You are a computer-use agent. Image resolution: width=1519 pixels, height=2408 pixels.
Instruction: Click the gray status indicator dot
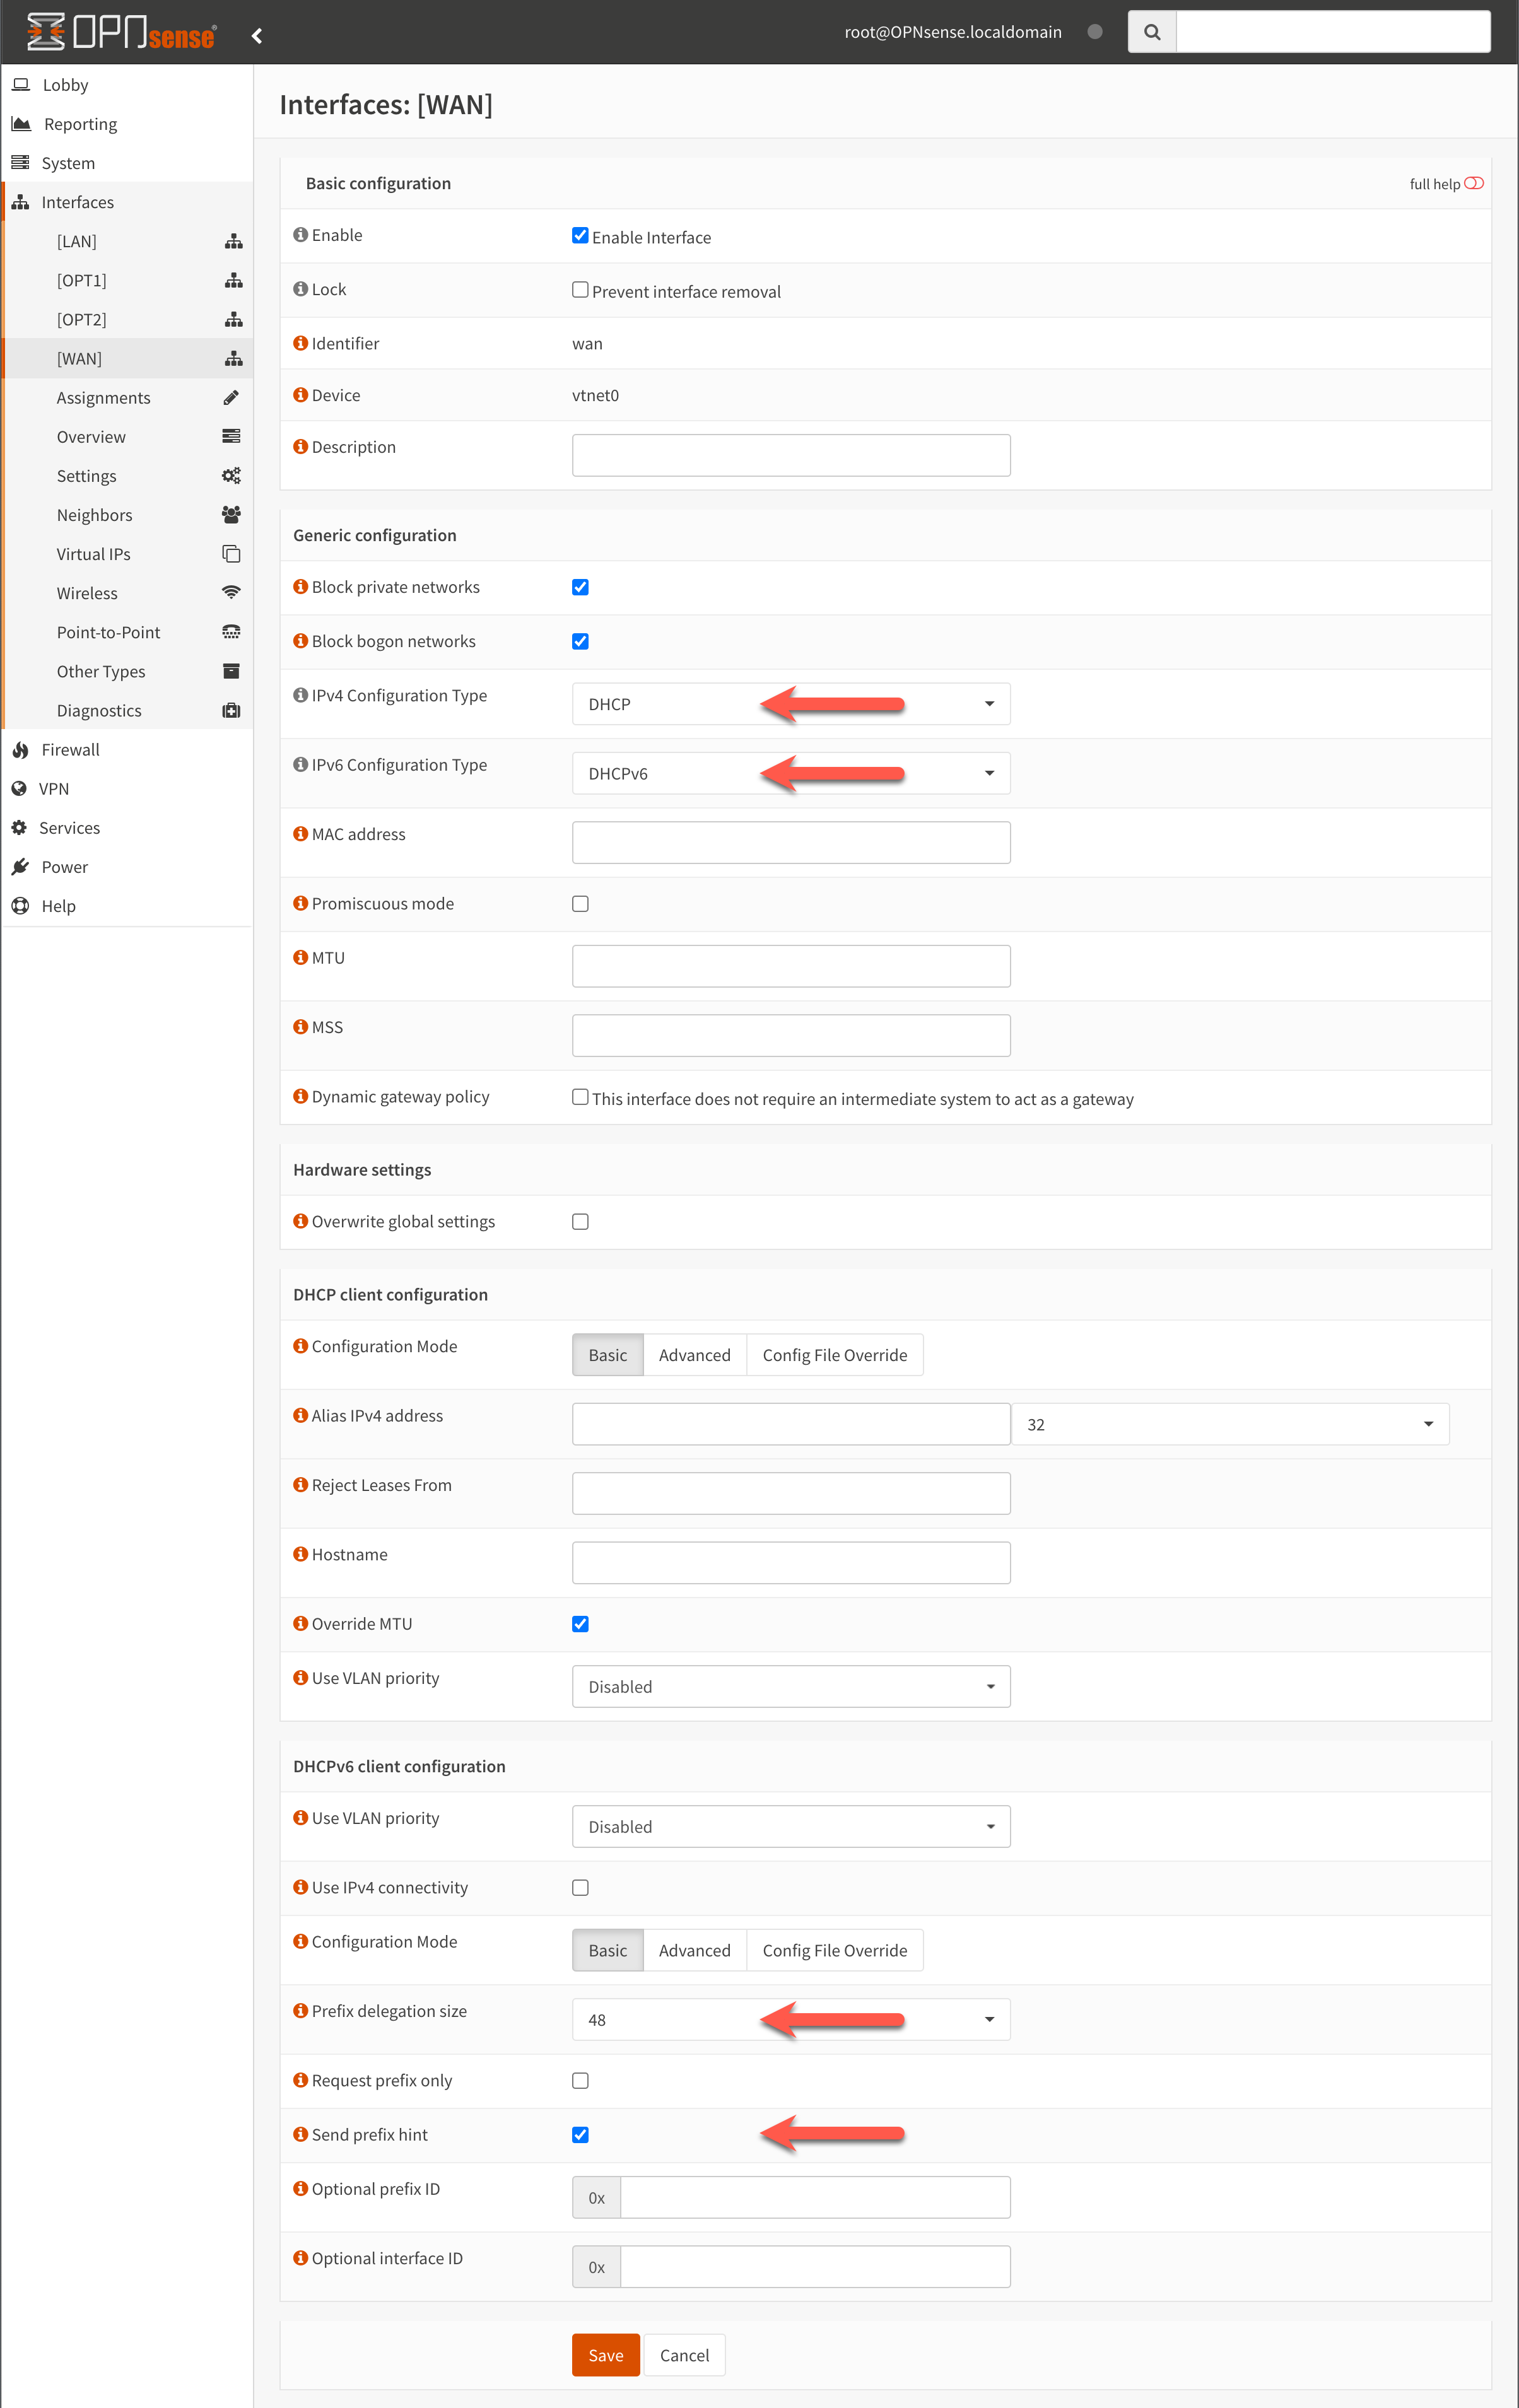point(1095,32)
